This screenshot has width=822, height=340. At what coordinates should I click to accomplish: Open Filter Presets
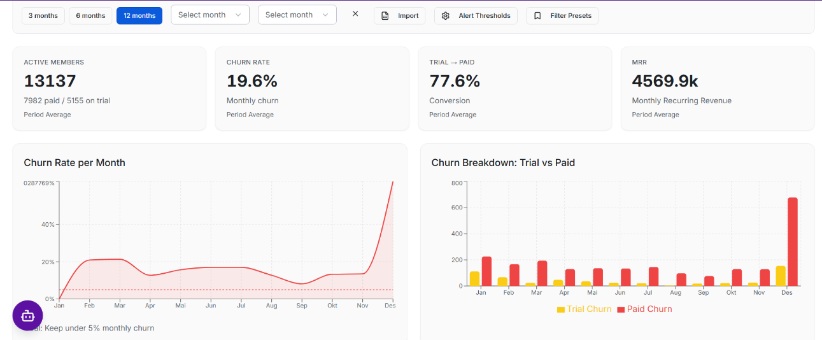point(562,15)
